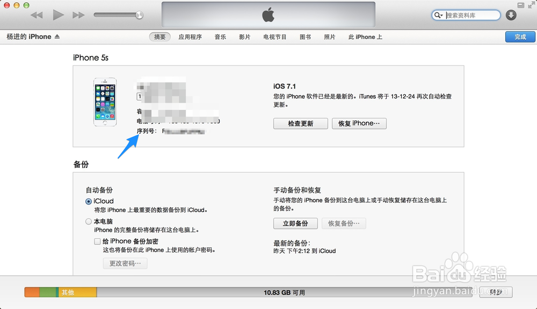The width and height of the screenshot is (537, 309).
Task: Enable 给 iPhone 备份加密 checkbox
Action: click(97, 241)
